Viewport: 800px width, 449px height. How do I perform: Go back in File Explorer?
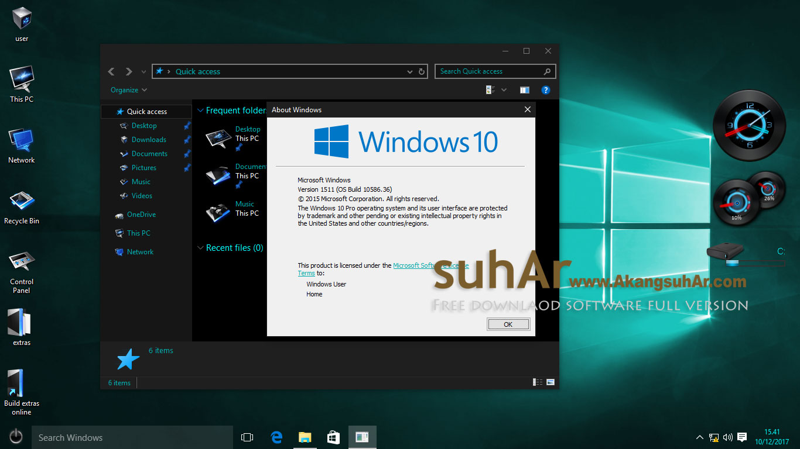pyautogui.click(x=111, y=71)
